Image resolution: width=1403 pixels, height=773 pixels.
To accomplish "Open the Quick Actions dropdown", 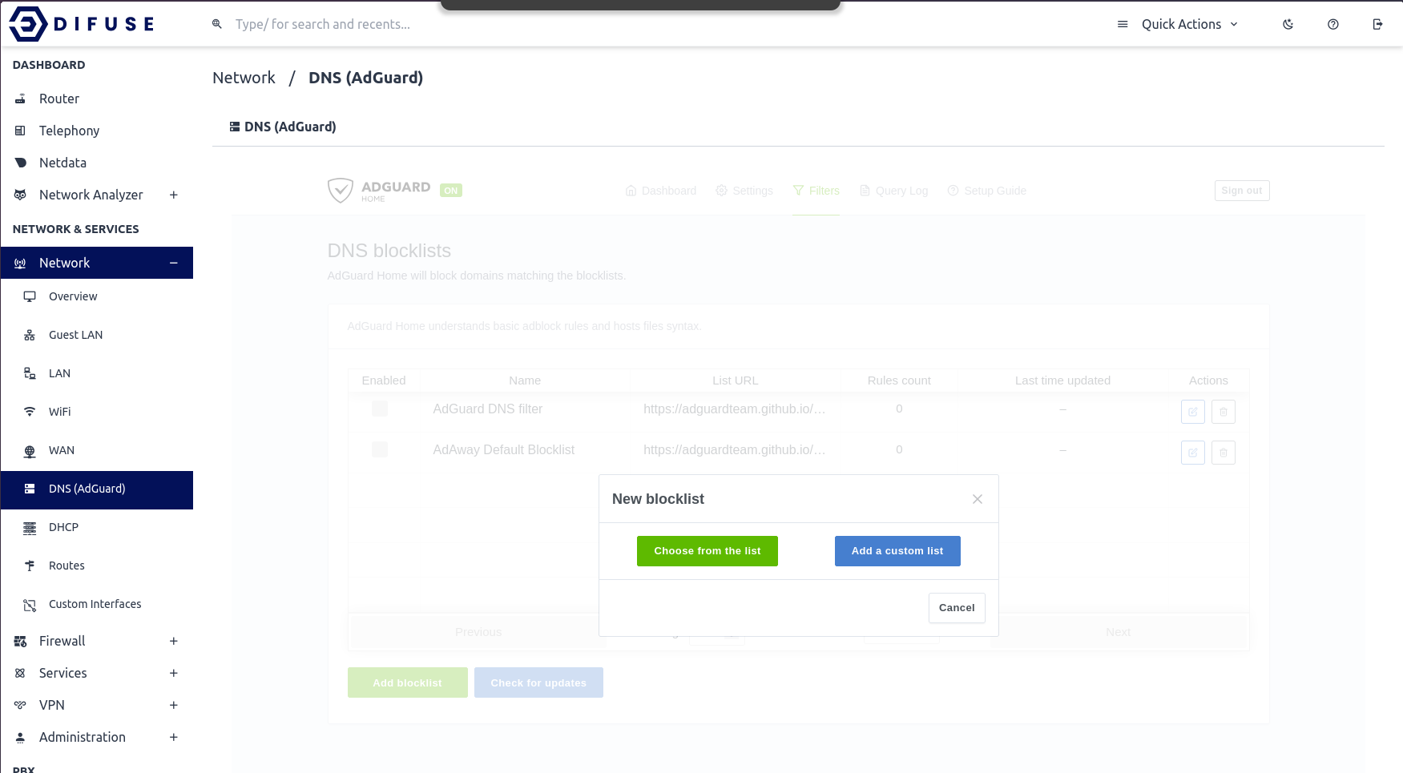I will (x=1178, y=24).
